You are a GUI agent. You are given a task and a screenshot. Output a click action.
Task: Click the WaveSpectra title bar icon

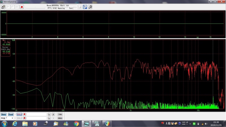1,2
